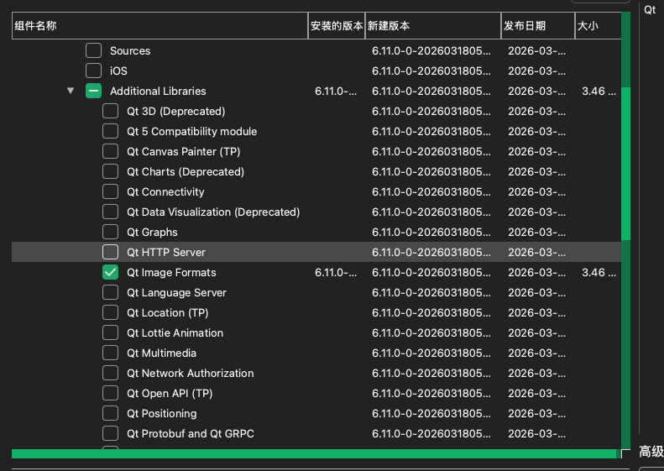Check the Sources component checkbox

[x=93, y=50]
